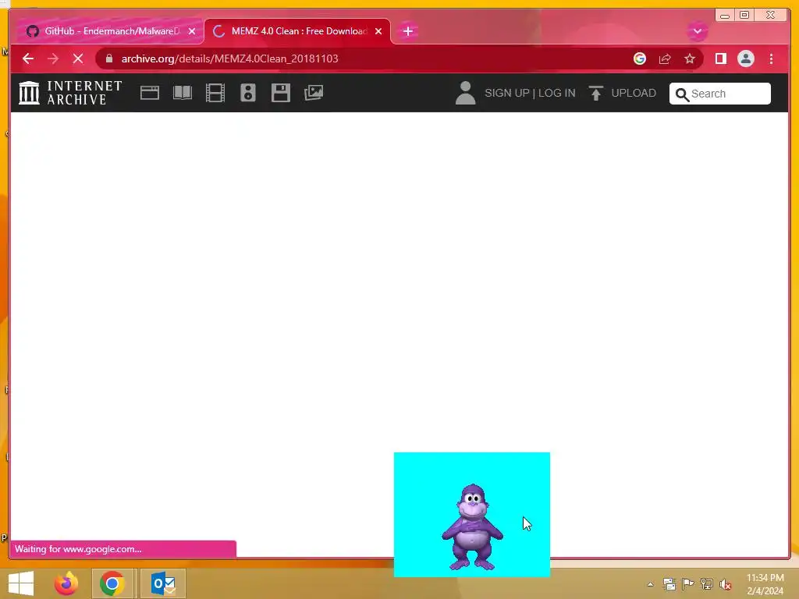The image size is (799, 599).
Task: Click the Google icon in address bar
Action: pyautogui.click(x=640, y=58)
